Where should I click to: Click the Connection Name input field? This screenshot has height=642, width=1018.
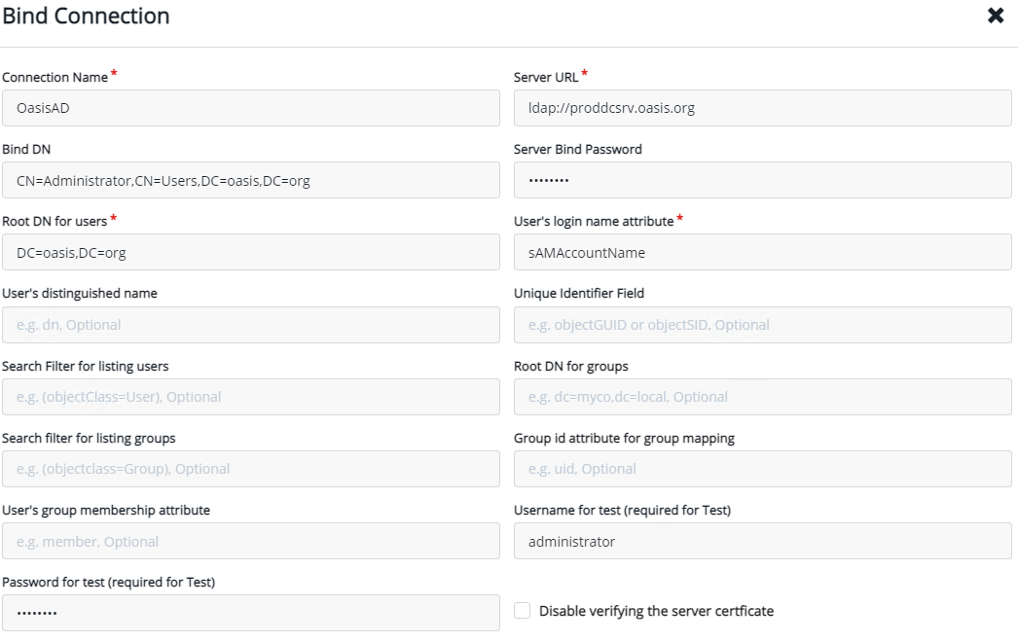pos(251,108)
